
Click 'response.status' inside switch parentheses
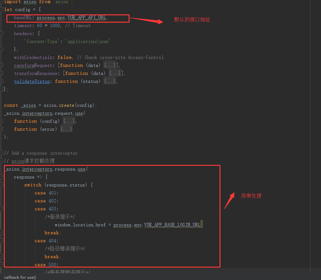tap(65, 185)
